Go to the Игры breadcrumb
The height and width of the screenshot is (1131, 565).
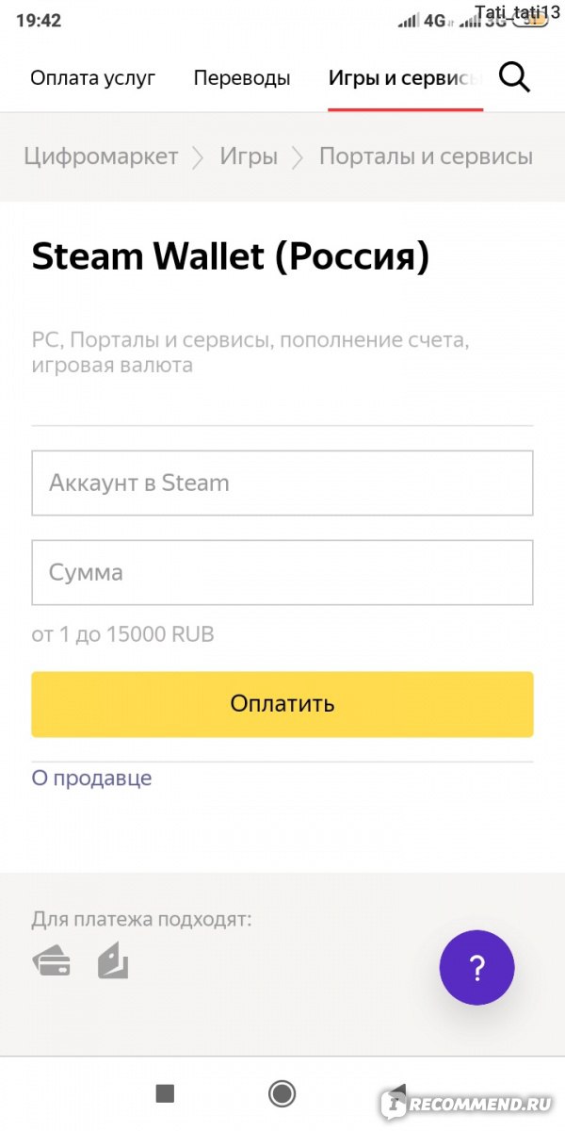(249, 156)
